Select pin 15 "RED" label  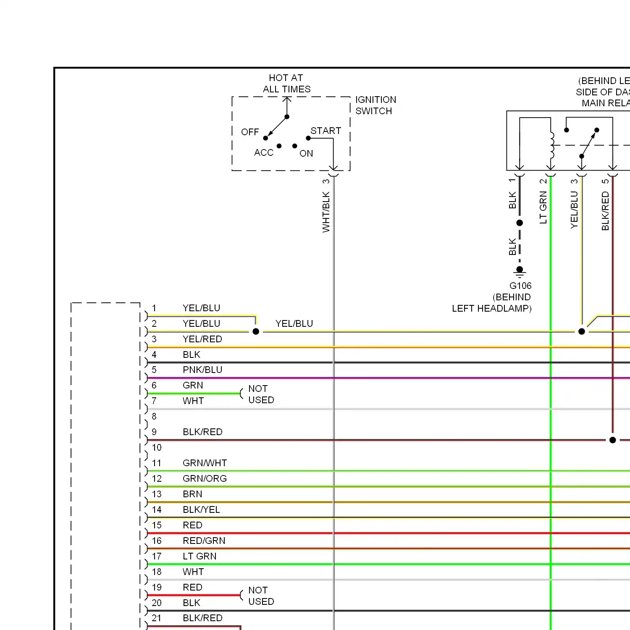click(192, 525)
